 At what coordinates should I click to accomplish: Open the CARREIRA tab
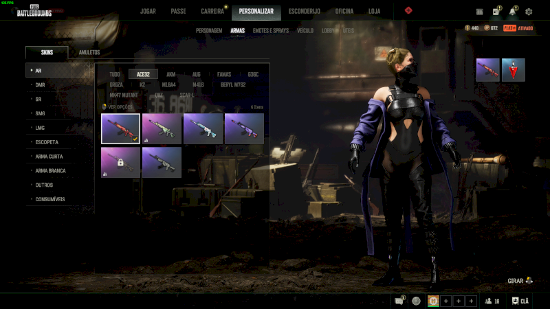(x=212, y=11)
